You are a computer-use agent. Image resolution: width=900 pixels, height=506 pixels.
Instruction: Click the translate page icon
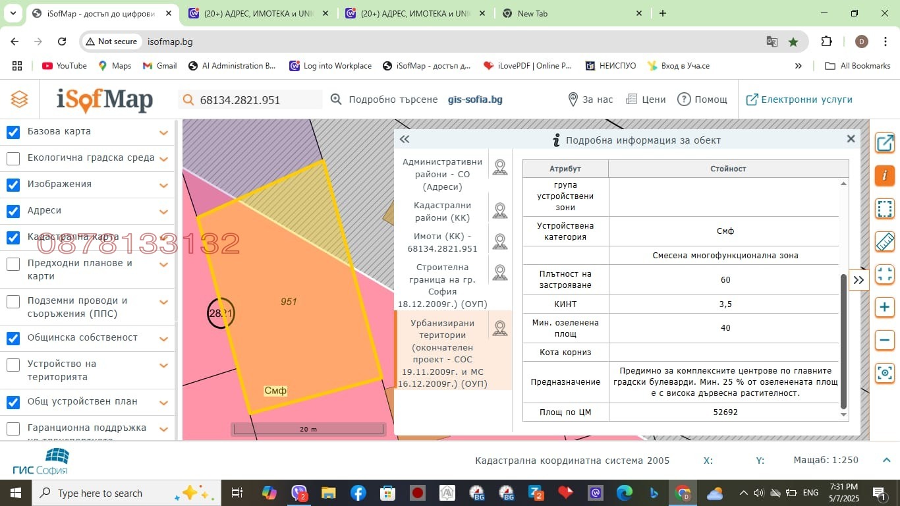click(x=772, y=42)
